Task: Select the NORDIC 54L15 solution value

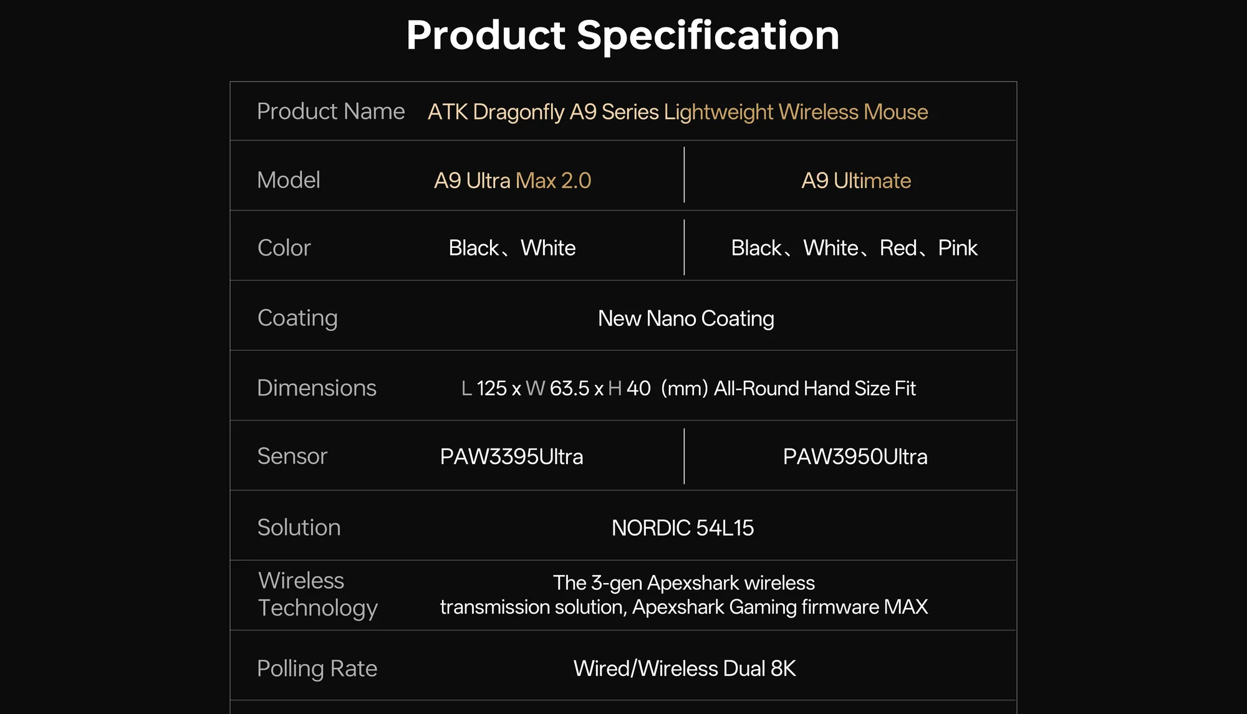Action: (683, 528)
